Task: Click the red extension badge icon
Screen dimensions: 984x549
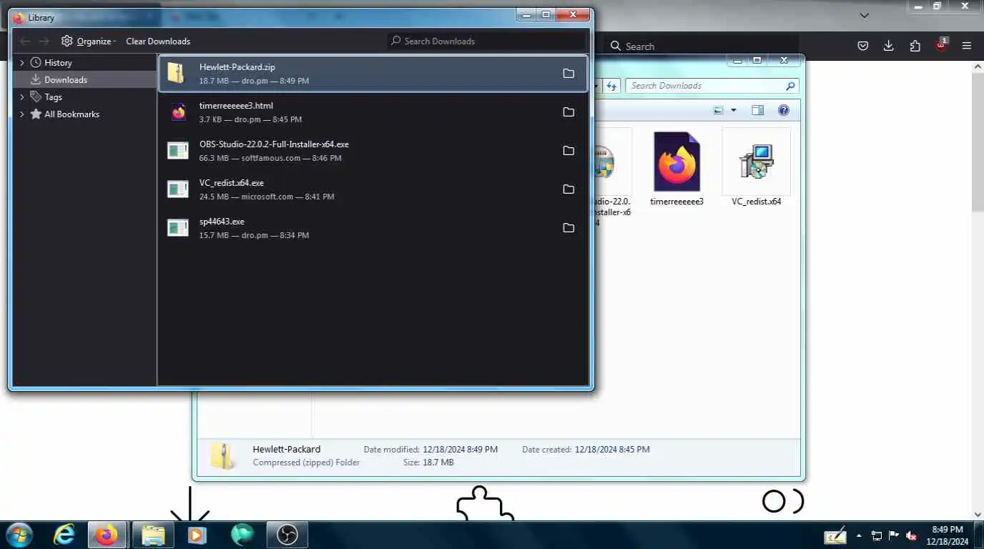Action: click(941, 45)
